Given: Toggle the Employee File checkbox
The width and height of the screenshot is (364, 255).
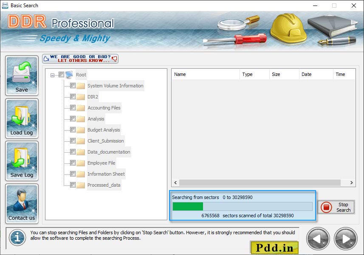Looking at the screenshot, I should coord(73,163).
